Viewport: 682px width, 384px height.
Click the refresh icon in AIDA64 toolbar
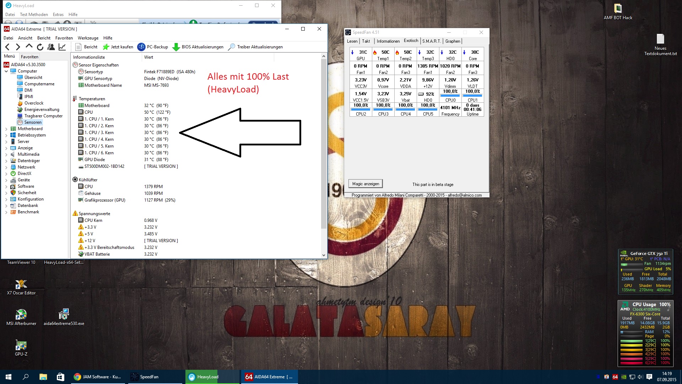coord(40,47)
